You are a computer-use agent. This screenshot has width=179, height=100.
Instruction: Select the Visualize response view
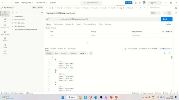[73, 53]
